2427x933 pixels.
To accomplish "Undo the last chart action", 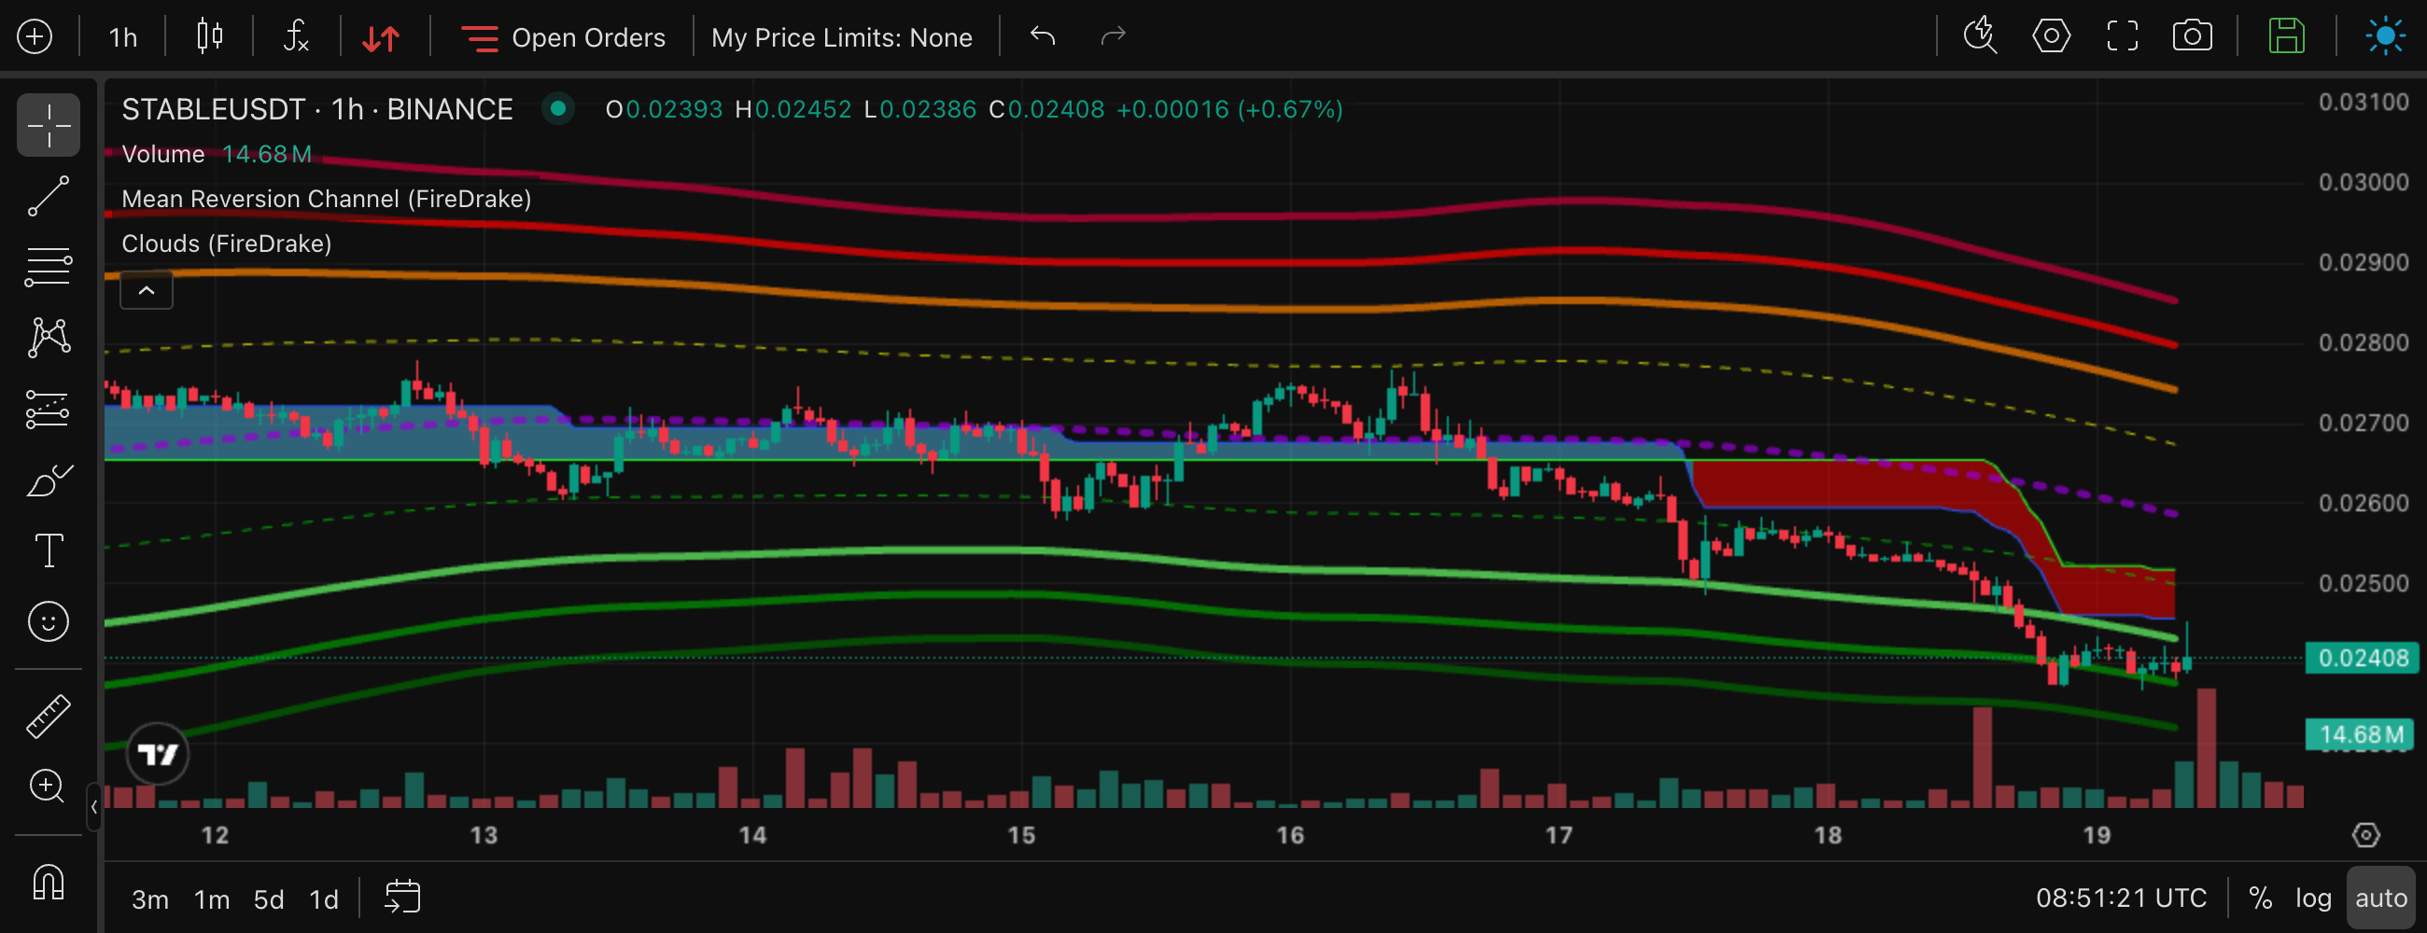I will click(1043, 35).
